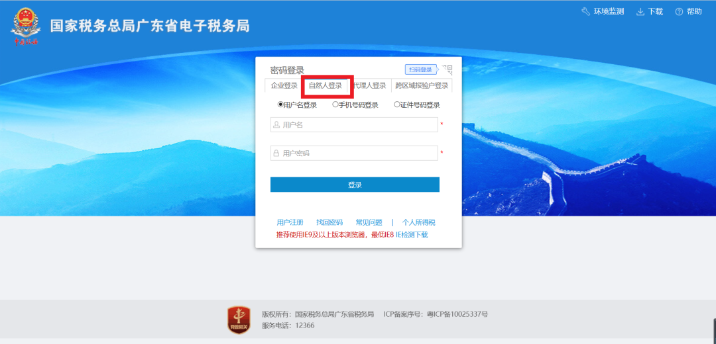This screenshot has height=344, width=716.
Task: Click the 下载 download arrow icon
Action: 640,12
